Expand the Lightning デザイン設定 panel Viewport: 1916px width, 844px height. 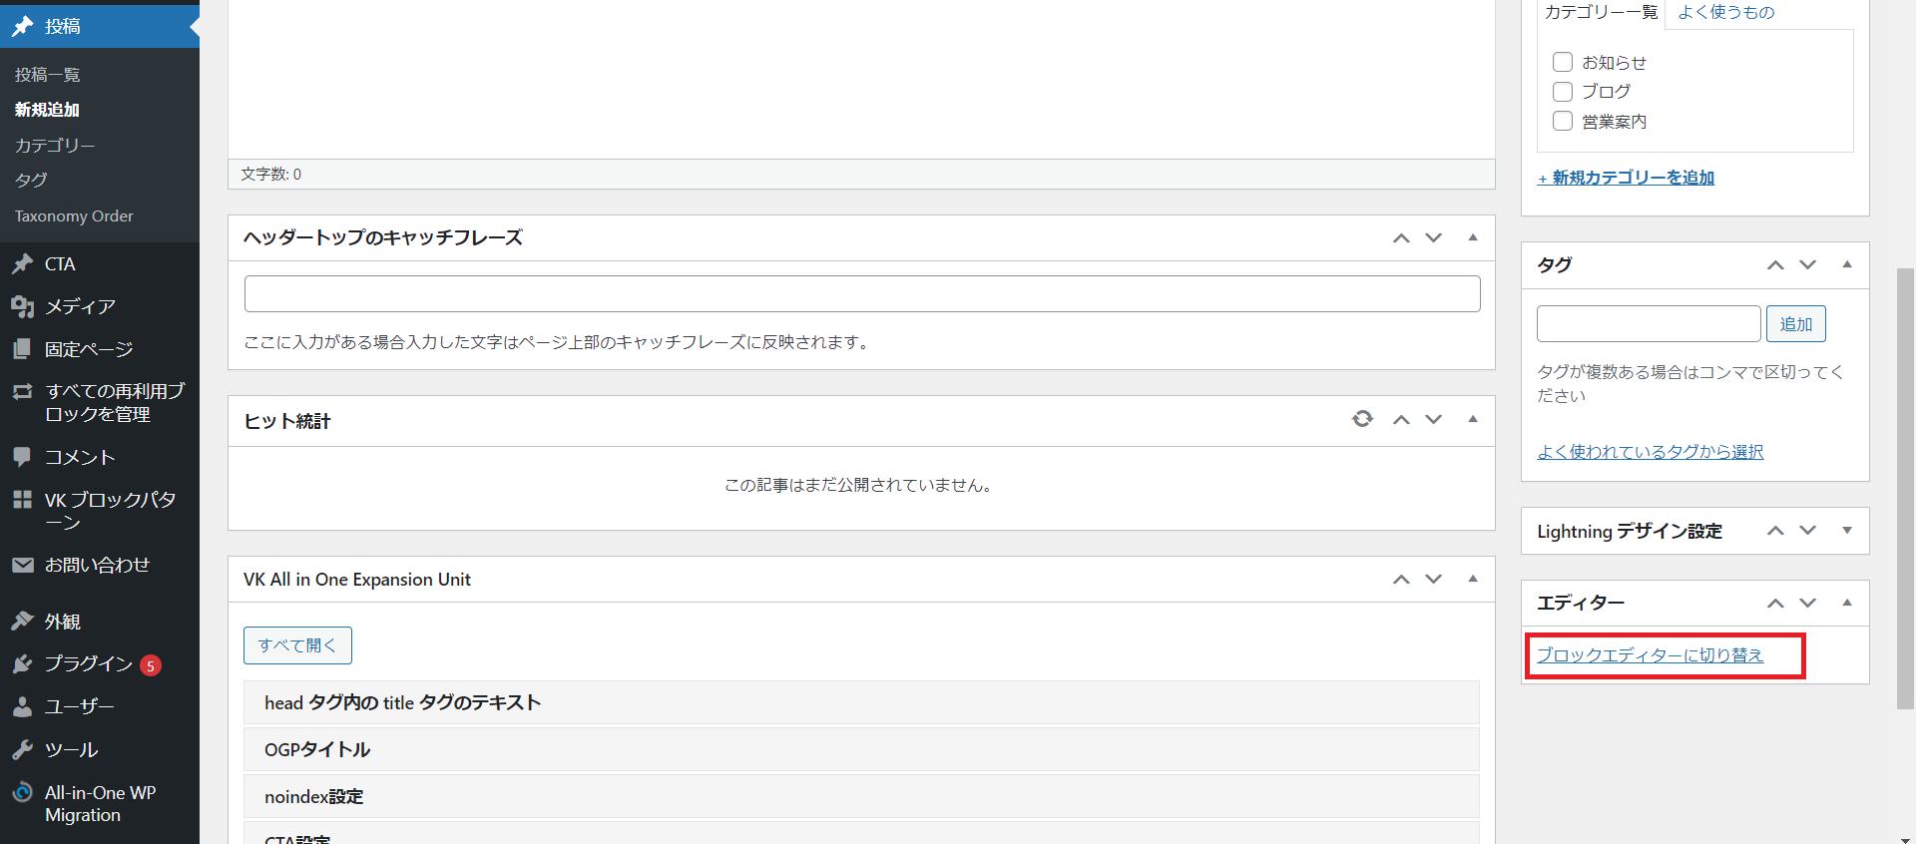(x=1846, y=531)
